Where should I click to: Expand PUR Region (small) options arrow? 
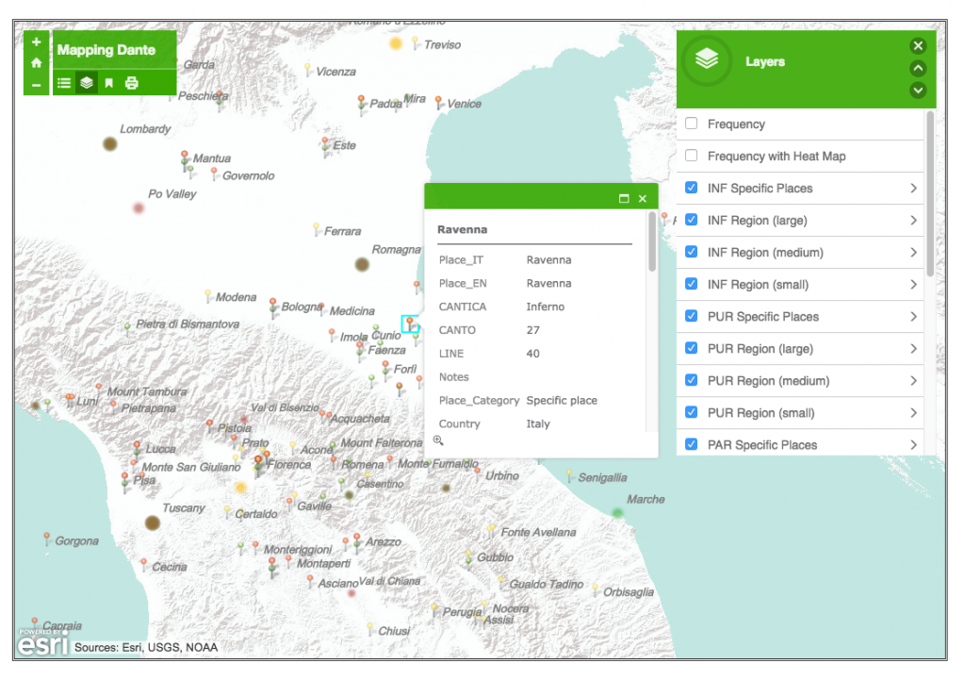click(913, 413)
